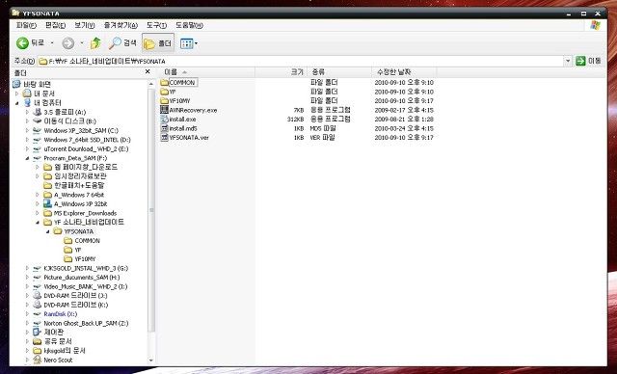
Task: Click the grey Forward arrow button
Action: click(x=68, y=43)
